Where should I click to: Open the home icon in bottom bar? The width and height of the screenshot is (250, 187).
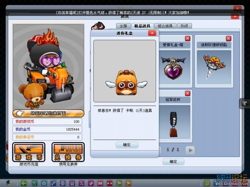click(44, 183)
